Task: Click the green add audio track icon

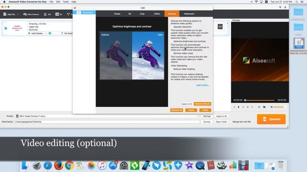Action: 50,33
